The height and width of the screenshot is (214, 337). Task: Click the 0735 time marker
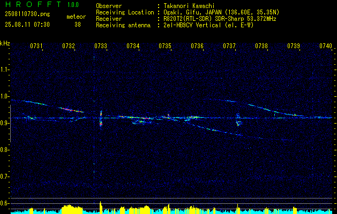tap(165, 45)
